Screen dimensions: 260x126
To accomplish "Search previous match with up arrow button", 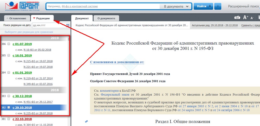I will coord(218,6).
